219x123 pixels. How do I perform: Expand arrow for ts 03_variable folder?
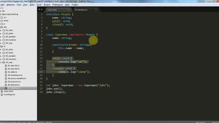pos(1,56)
